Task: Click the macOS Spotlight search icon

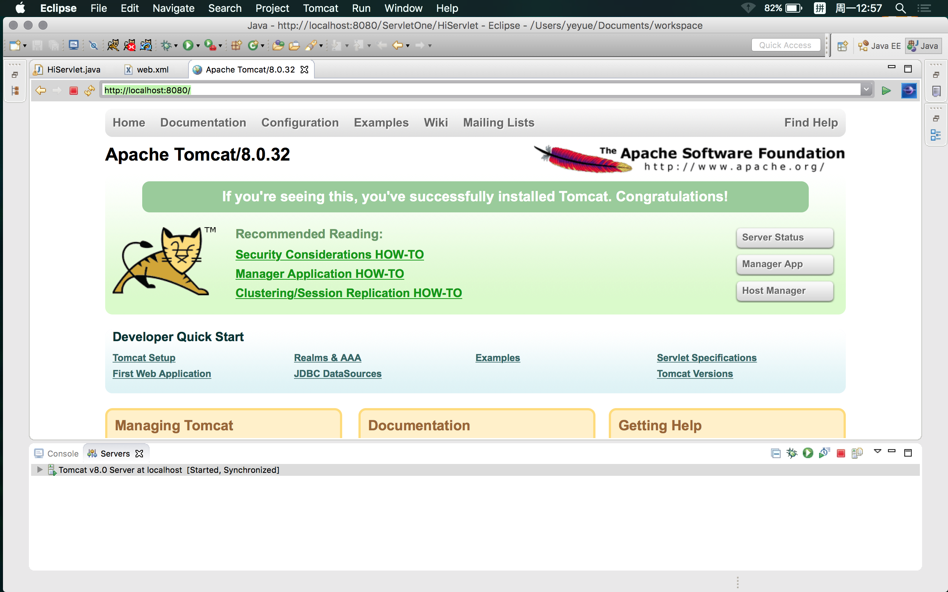Action: (x=900, y=8)
